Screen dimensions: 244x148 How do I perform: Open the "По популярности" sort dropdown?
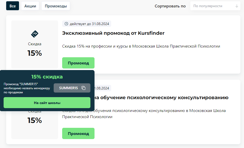(x=215, y=6)
